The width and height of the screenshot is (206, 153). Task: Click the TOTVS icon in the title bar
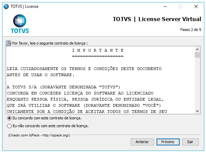click(x=6, y=6)
